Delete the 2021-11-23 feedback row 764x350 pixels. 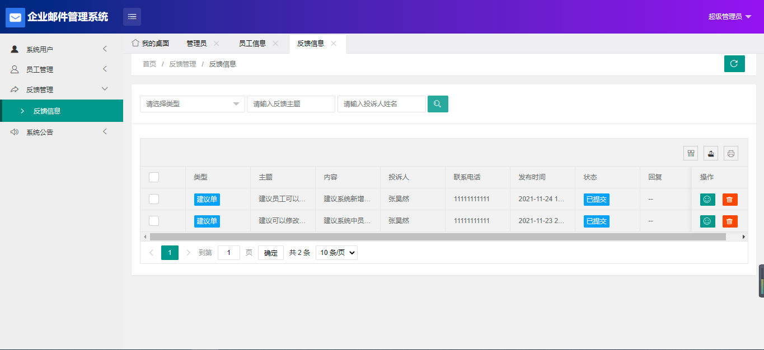730,221
